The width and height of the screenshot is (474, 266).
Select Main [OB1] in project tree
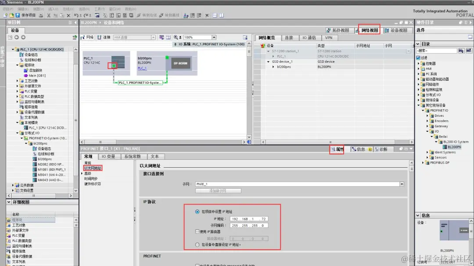coord(37,75)
